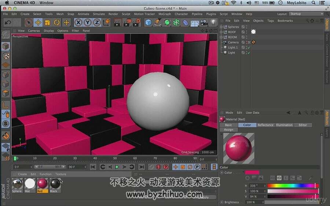Click the Camera protection tag
330x206 pixels.
(254, 42)
